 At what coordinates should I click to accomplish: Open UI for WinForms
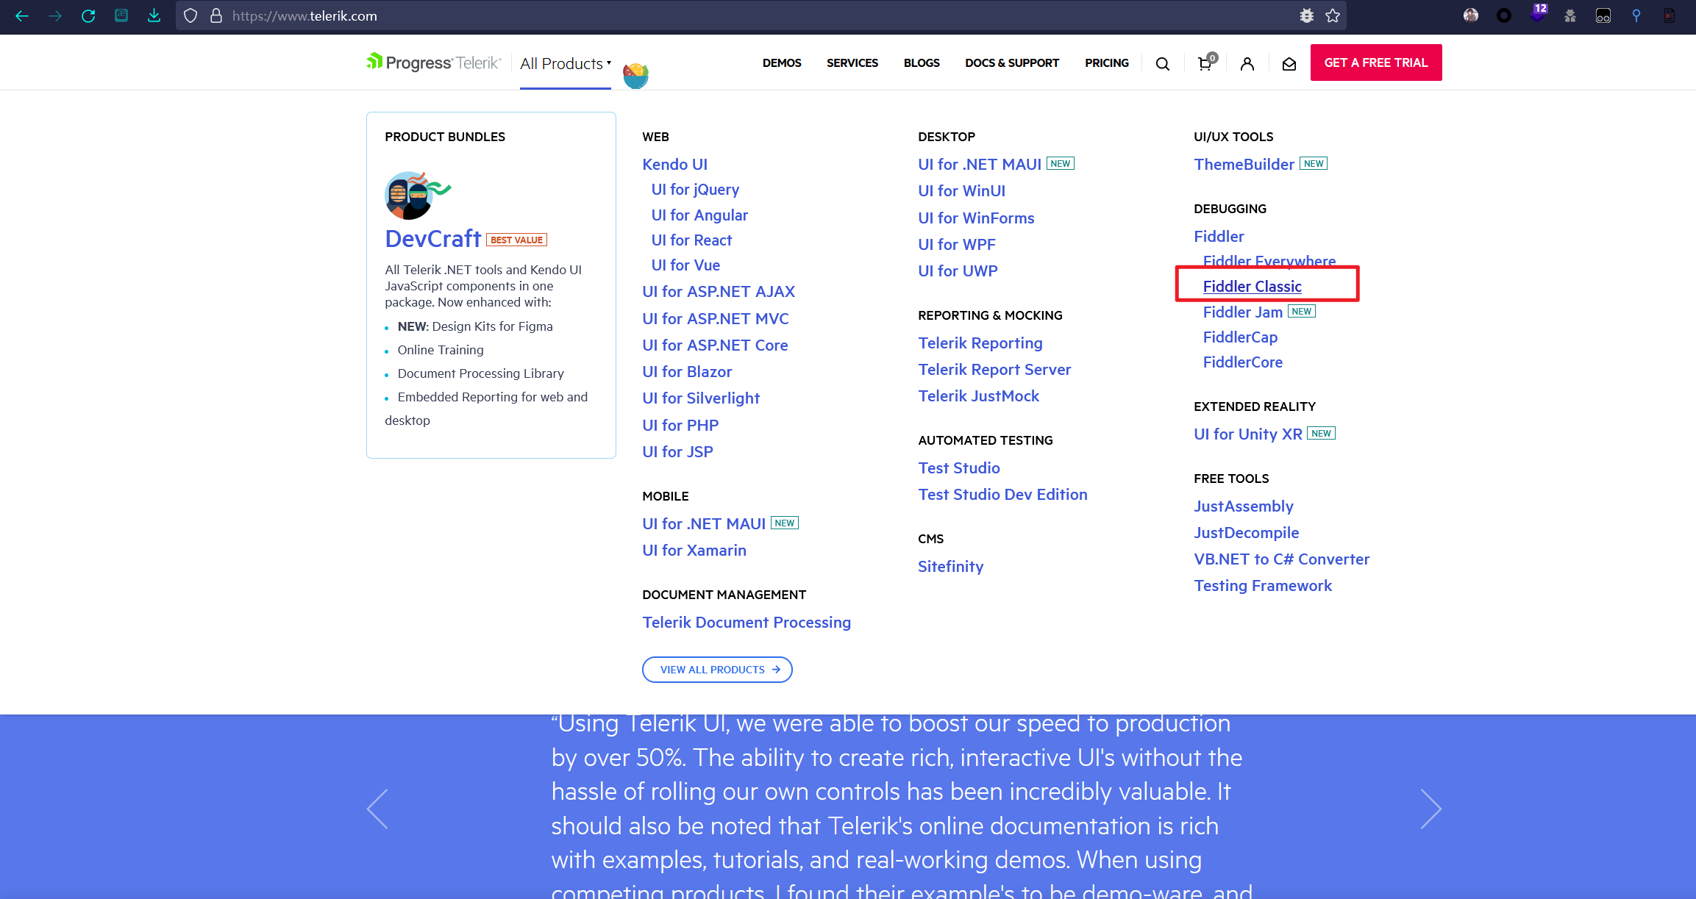(976, 218)
